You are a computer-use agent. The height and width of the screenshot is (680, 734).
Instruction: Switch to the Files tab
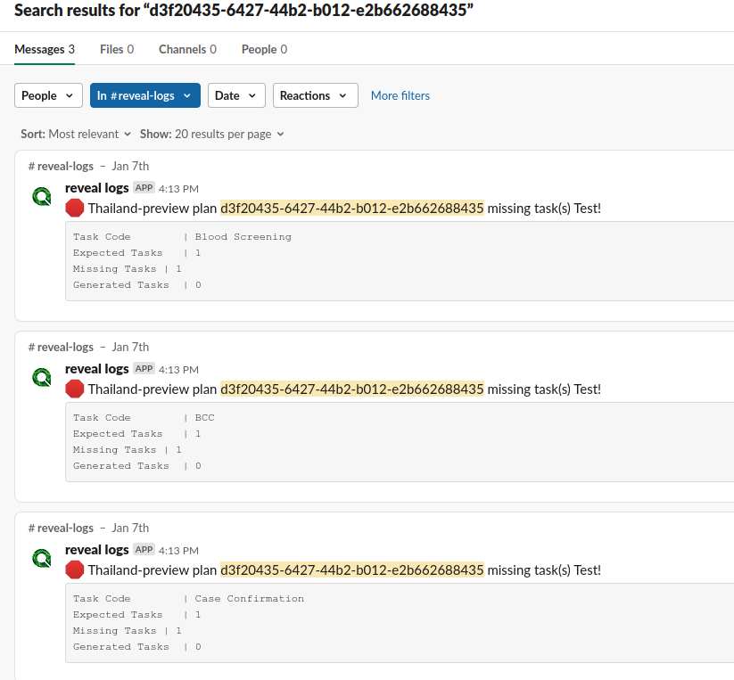(x=111, y=49)
